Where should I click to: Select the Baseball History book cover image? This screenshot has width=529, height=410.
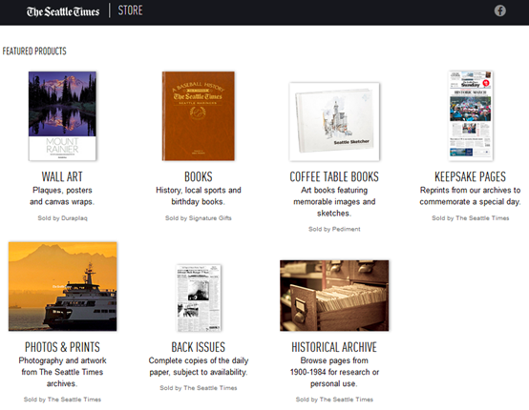199,116
